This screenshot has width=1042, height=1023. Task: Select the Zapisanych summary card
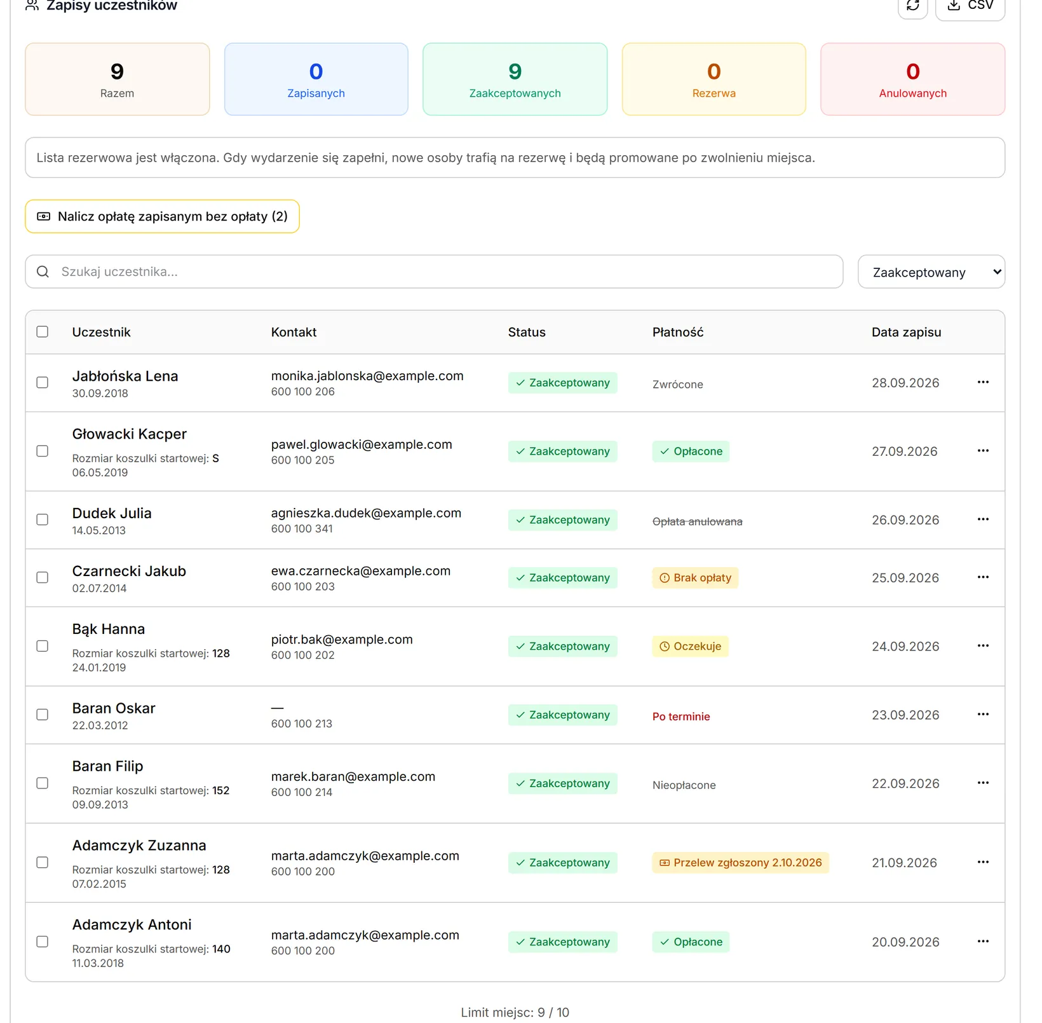click(x=316, y=79)
